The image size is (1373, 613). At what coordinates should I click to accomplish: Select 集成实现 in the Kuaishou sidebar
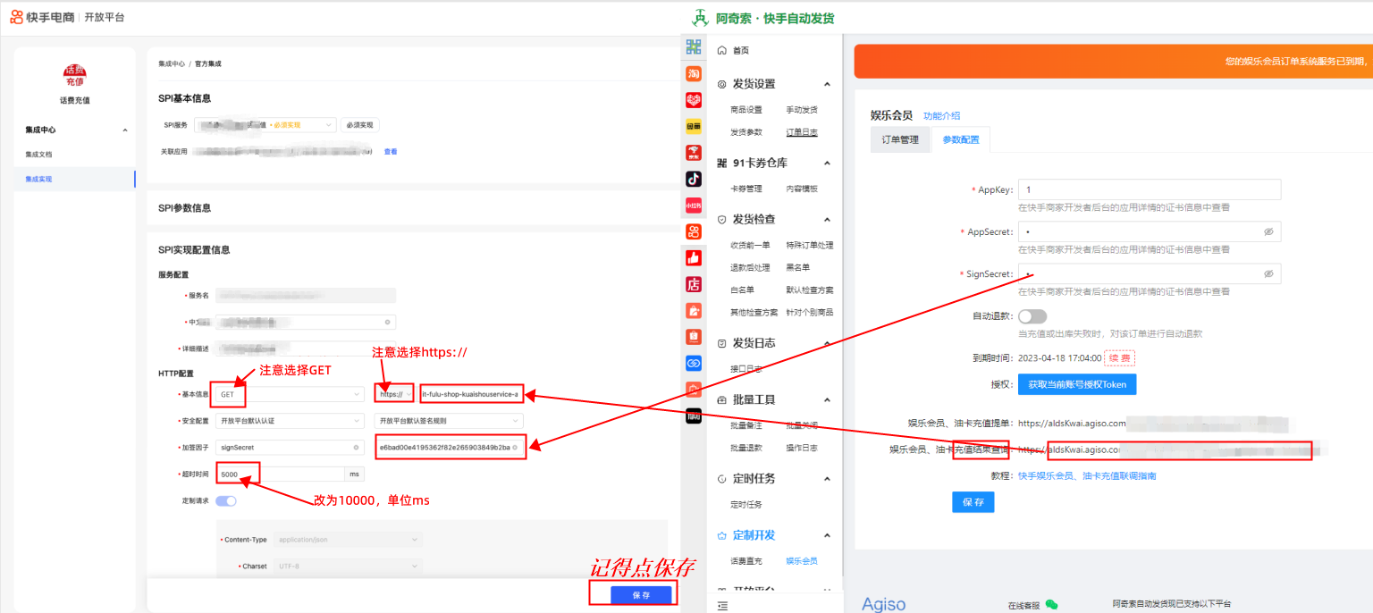point(38,179)
